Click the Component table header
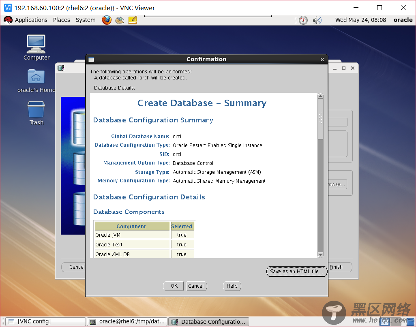The width and height of the screenshot is (416, 327). tap(132, 226)
